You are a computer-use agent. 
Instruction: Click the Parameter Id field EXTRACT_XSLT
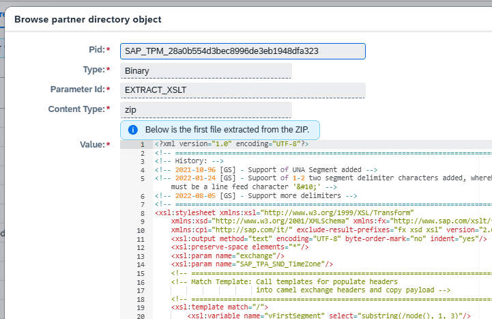242,90
